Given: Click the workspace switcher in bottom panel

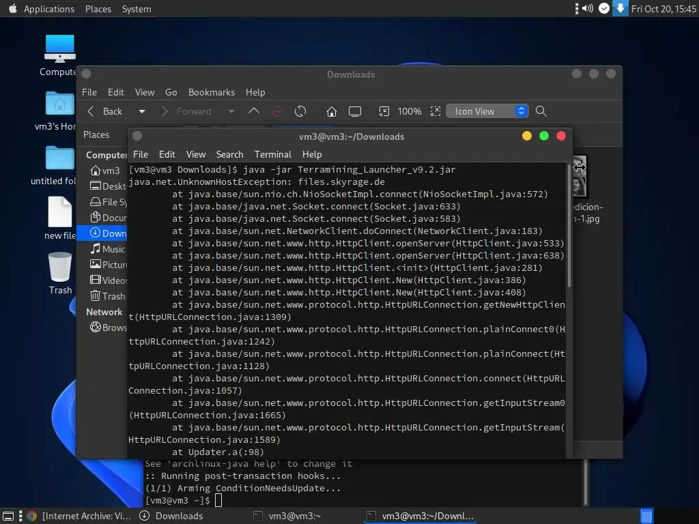Looking at the screenshot, I should click(646, 516).
